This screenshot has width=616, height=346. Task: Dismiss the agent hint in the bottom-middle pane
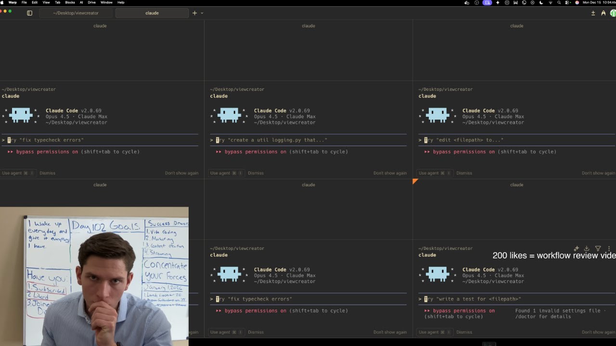click(x=256, y=332)
